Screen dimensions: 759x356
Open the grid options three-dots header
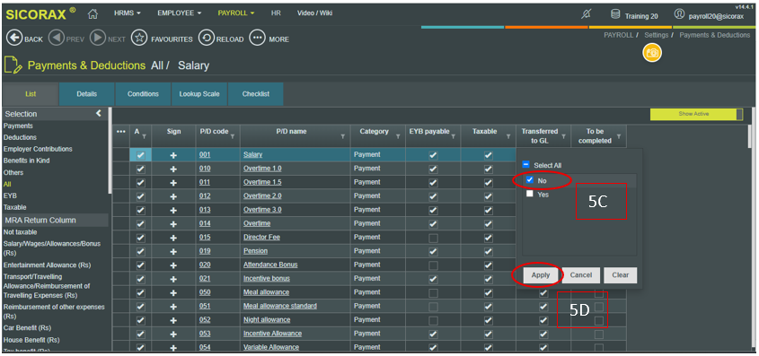click(121, 132)
